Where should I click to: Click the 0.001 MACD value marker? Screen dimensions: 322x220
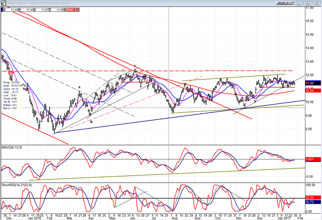point(310,160)
